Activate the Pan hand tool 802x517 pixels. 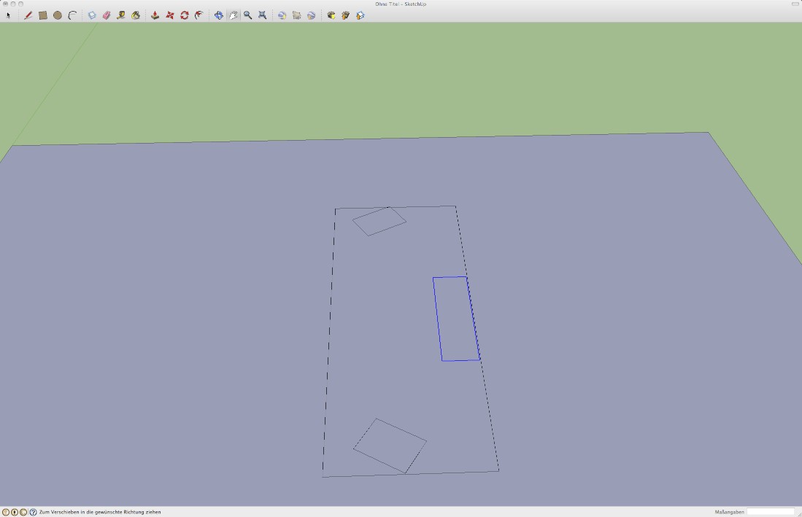tap(234, 15)
